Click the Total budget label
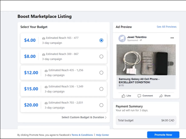 click(x=126, y=120)
